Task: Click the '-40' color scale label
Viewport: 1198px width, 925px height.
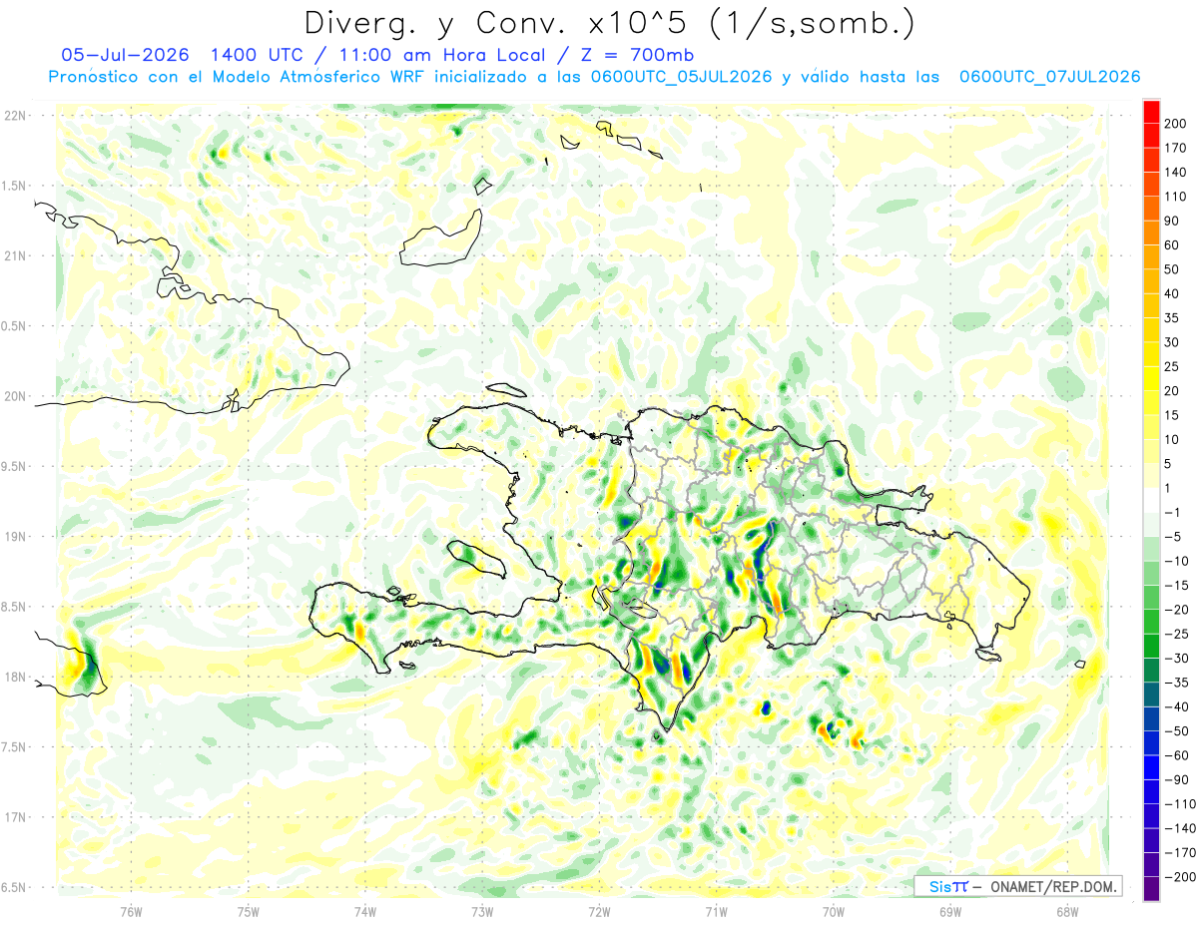Action: coord(1176,707)
